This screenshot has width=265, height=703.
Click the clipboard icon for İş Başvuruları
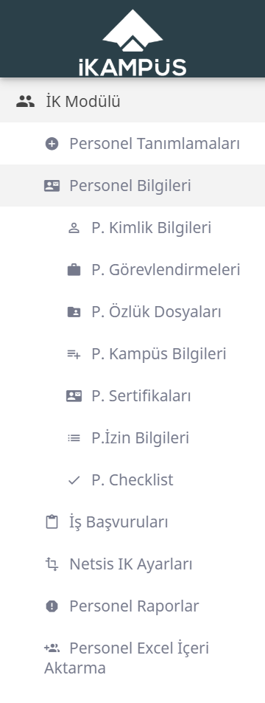click(52, 522)
